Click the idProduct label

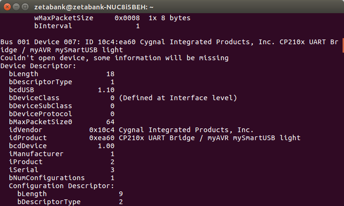[x=28, y=138]
